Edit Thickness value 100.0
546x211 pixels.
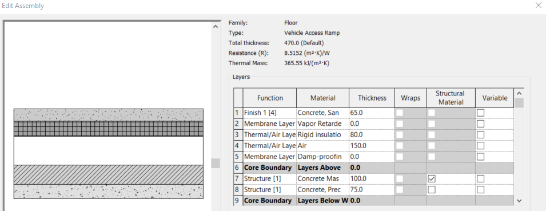point(372,178)
